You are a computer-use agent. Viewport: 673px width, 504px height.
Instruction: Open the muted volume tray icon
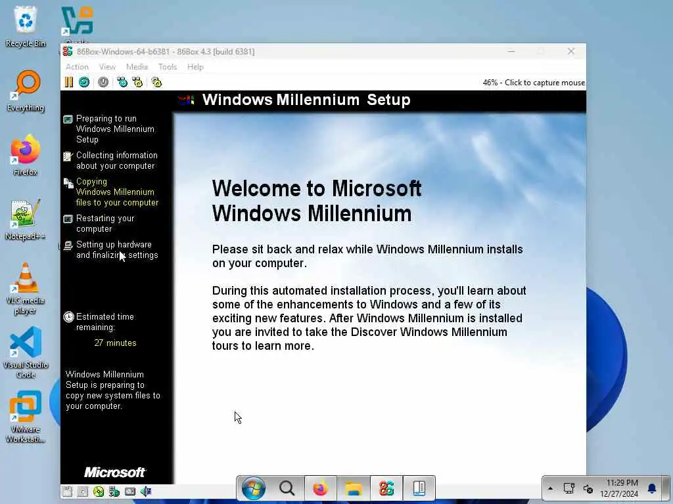(588, 488)
